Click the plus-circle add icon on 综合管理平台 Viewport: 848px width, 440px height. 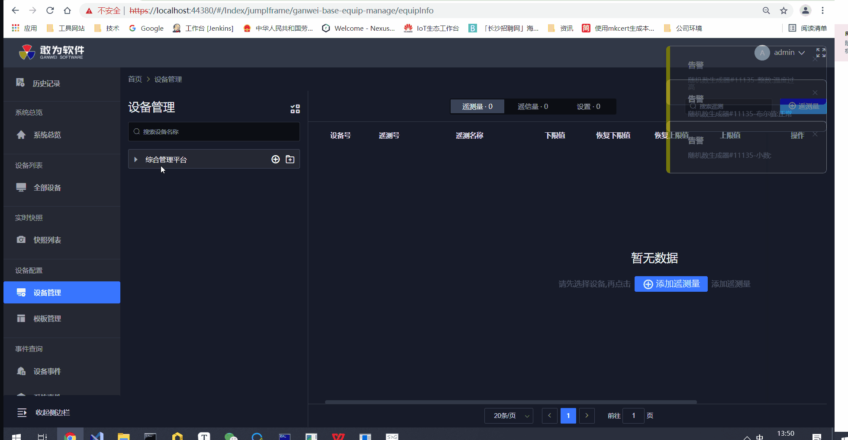pyautogui.click(x=275, y=159)
